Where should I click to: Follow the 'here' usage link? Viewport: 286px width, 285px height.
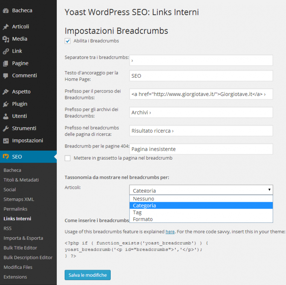point(170,232)
